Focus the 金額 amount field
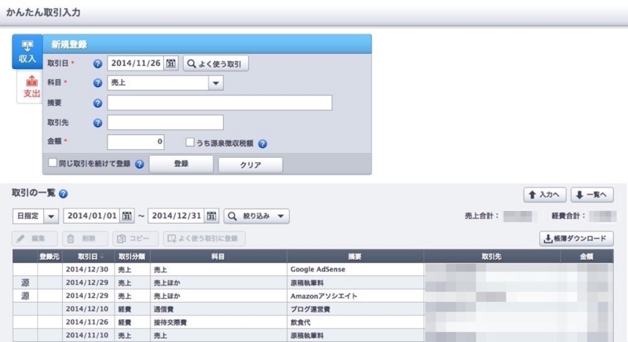This screenshot has height=342, width=628. point(135,142)
